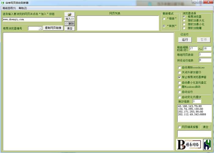Click the Bonmacy 博易网络 logo
214x153 pixels.
[189, 144]
